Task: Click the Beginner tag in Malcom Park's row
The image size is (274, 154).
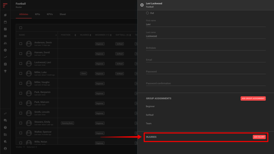Action: click(100, 103)
